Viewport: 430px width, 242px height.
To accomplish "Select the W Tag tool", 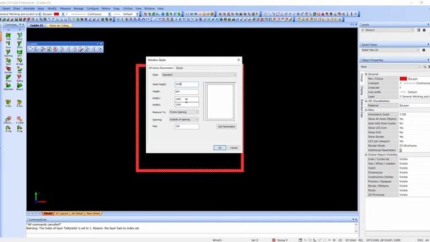I will (8, 128).
